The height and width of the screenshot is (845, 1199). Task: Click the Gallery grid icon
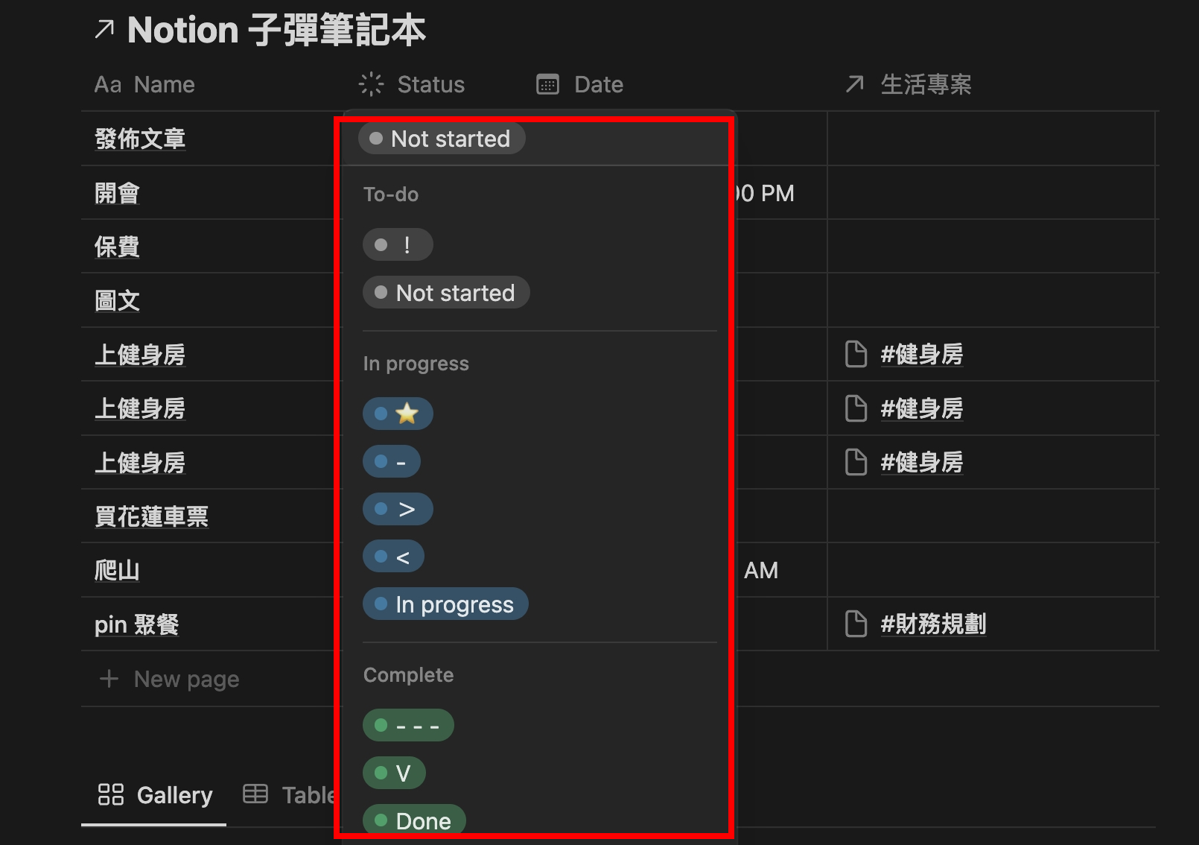111,794
